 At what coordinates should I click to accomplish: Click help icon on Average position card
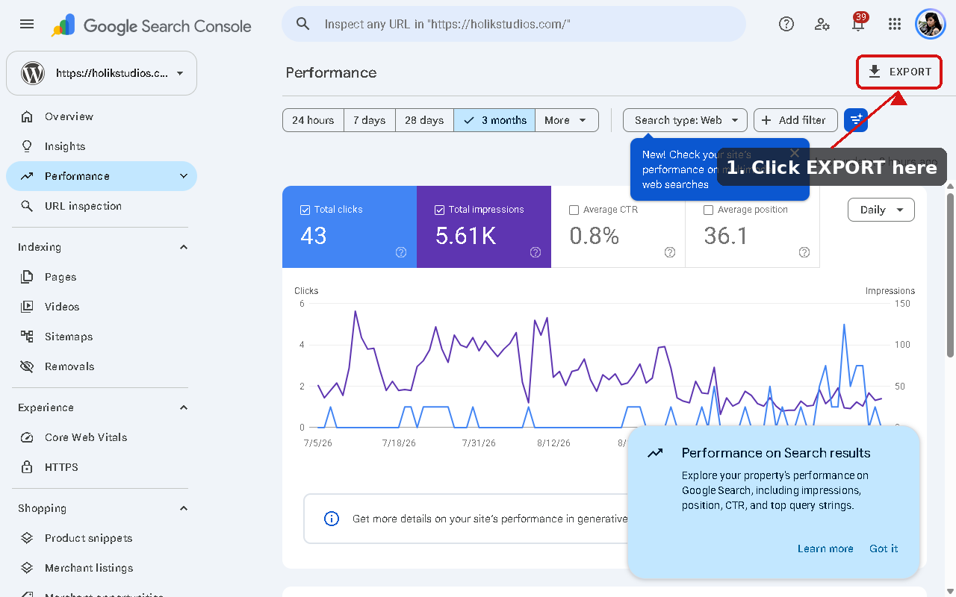pyautogui.click(x=804, y=252)
